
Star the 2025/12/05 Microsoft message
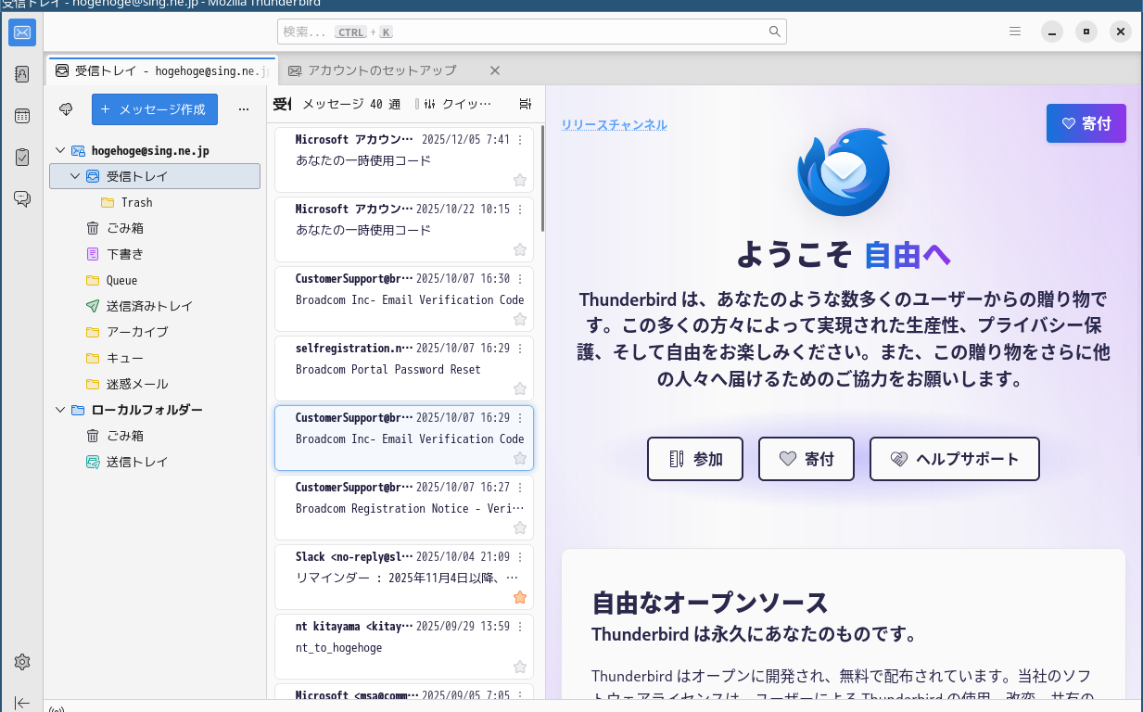520,180
